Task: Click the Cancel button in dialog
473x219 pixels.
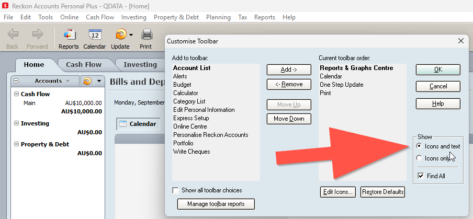Action: [x=438, y=86]
